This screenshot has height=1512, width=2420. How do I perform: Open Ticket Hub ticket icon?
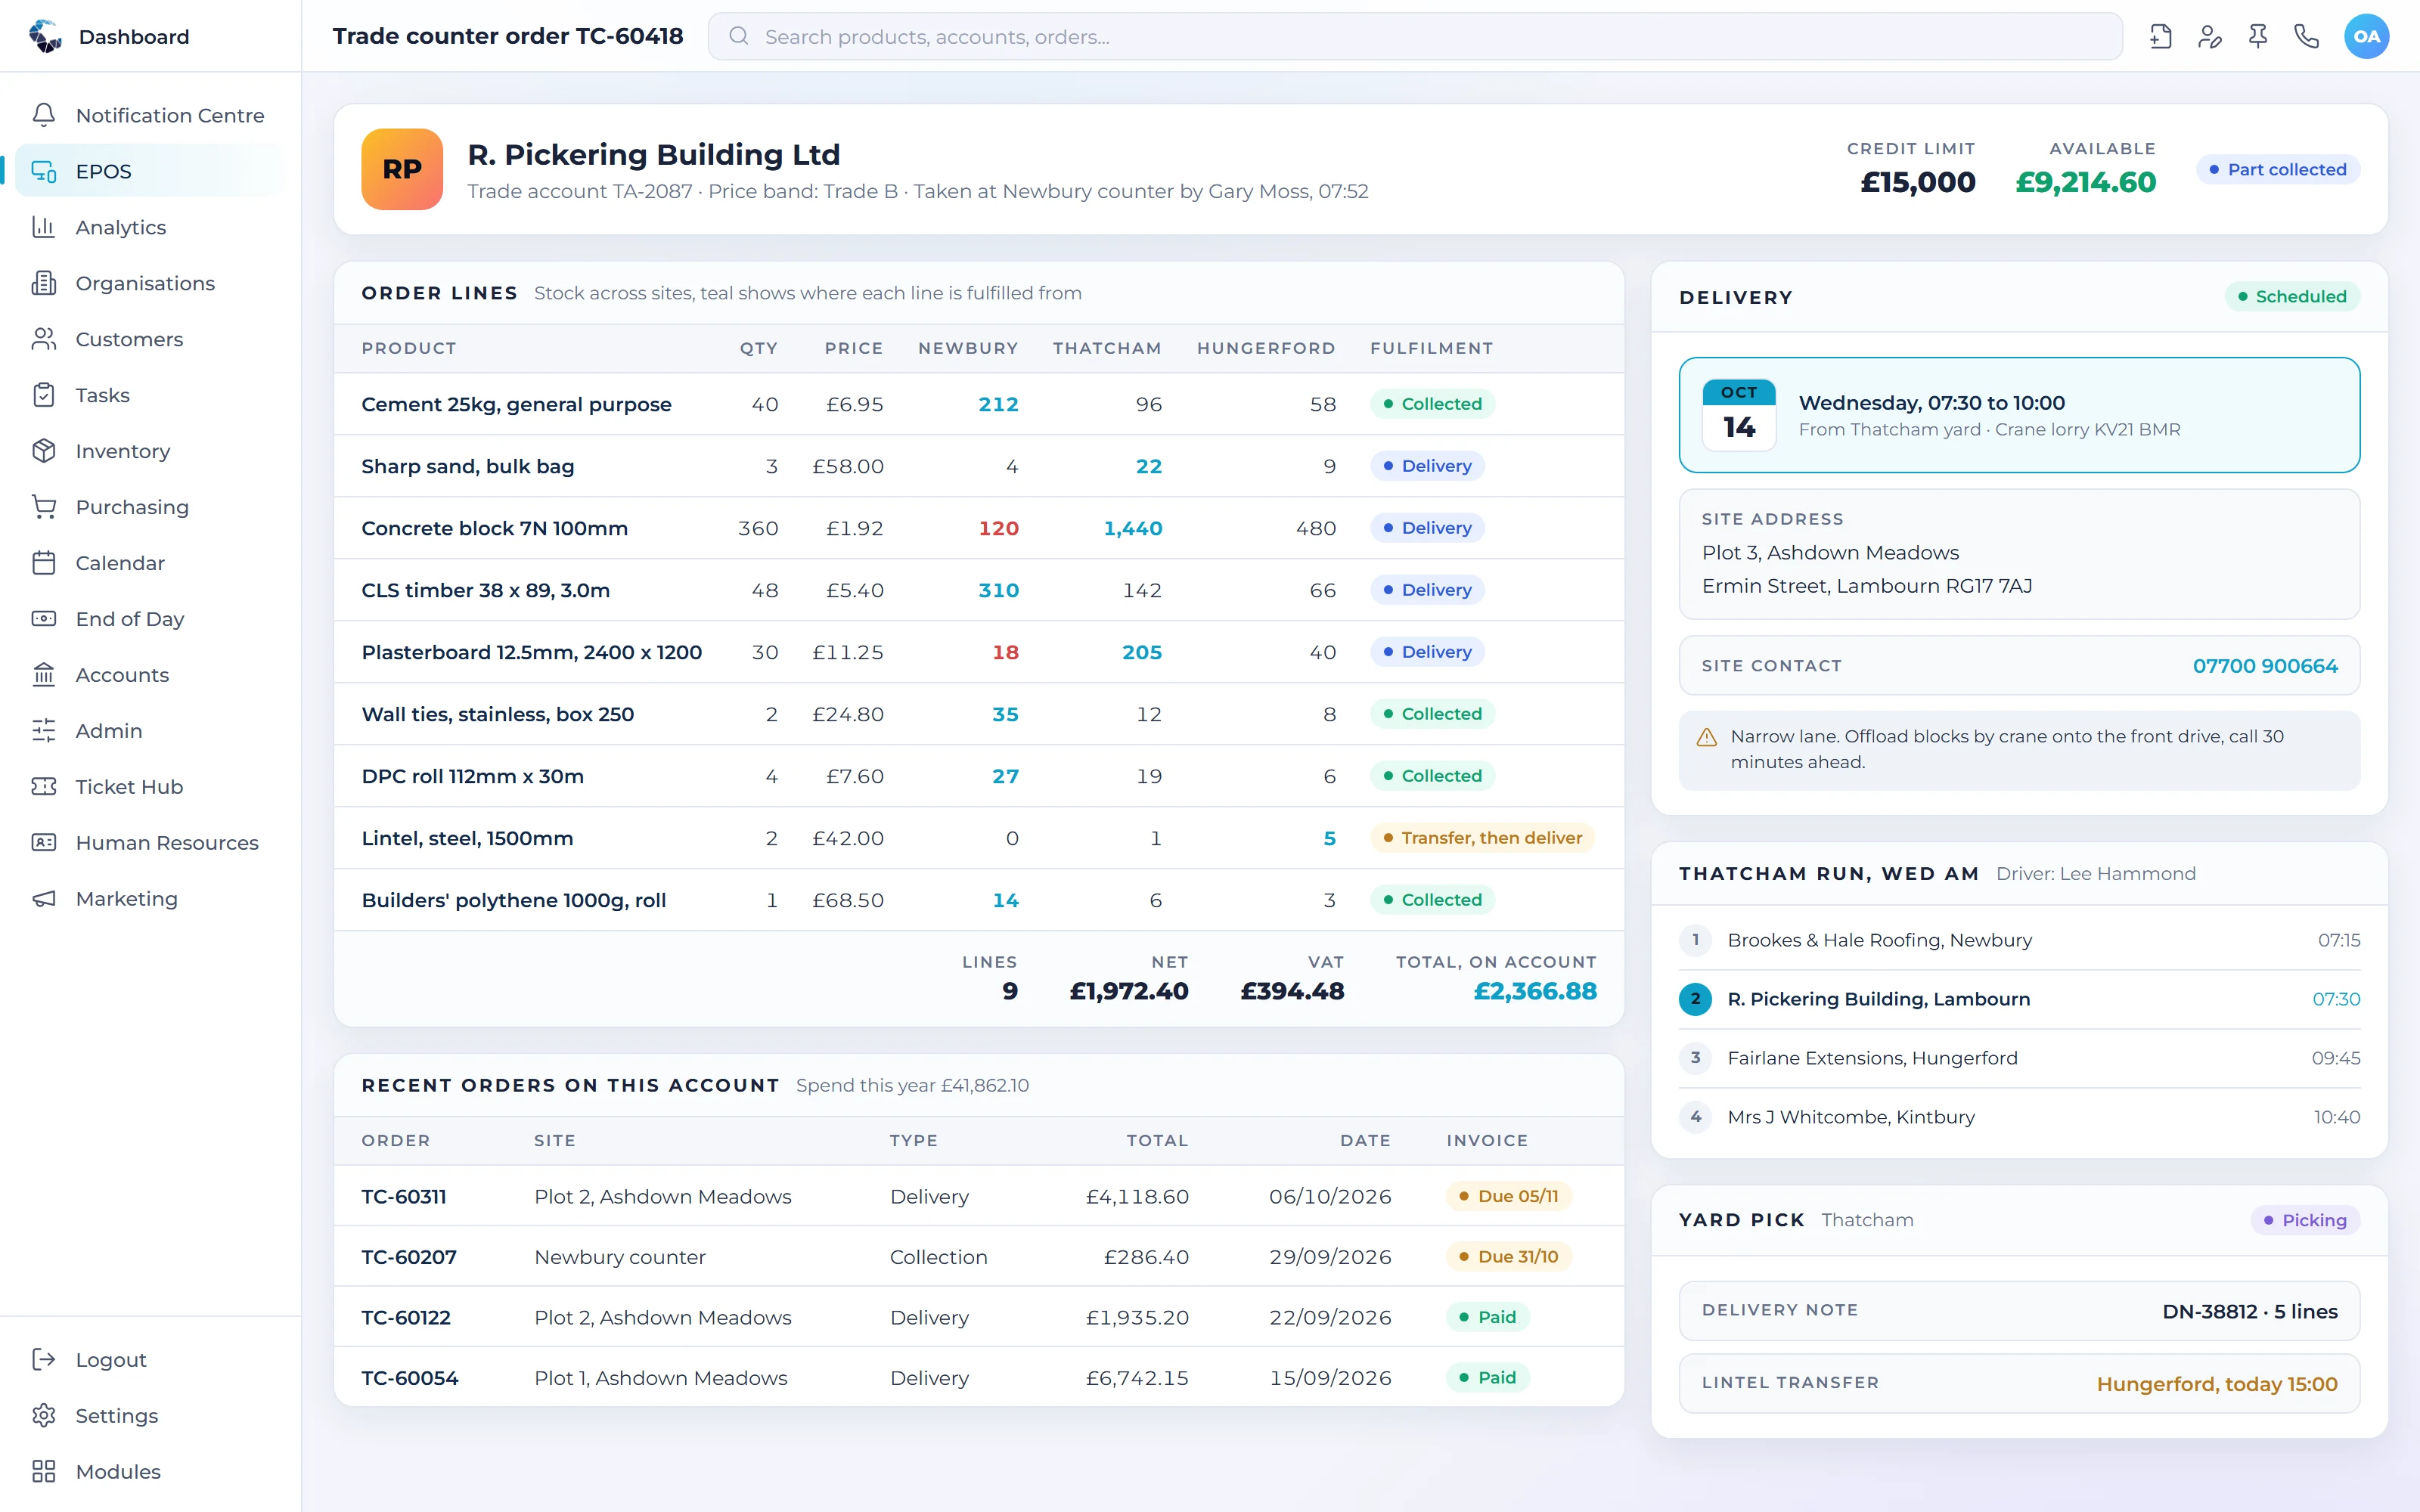point(44,787)
